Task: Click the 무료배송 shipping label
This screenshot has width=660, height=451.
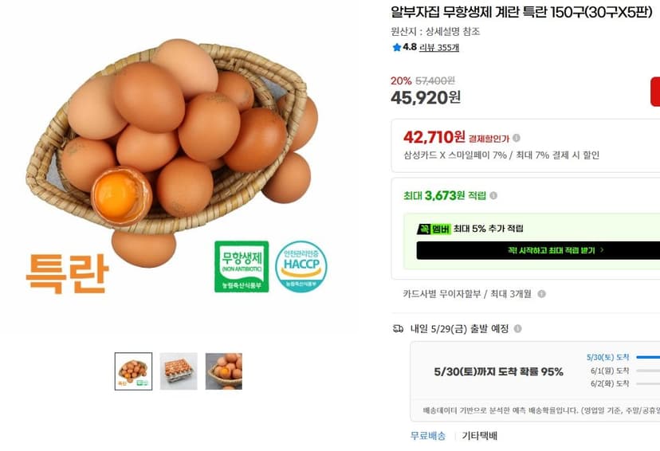Action: (428, 436)
